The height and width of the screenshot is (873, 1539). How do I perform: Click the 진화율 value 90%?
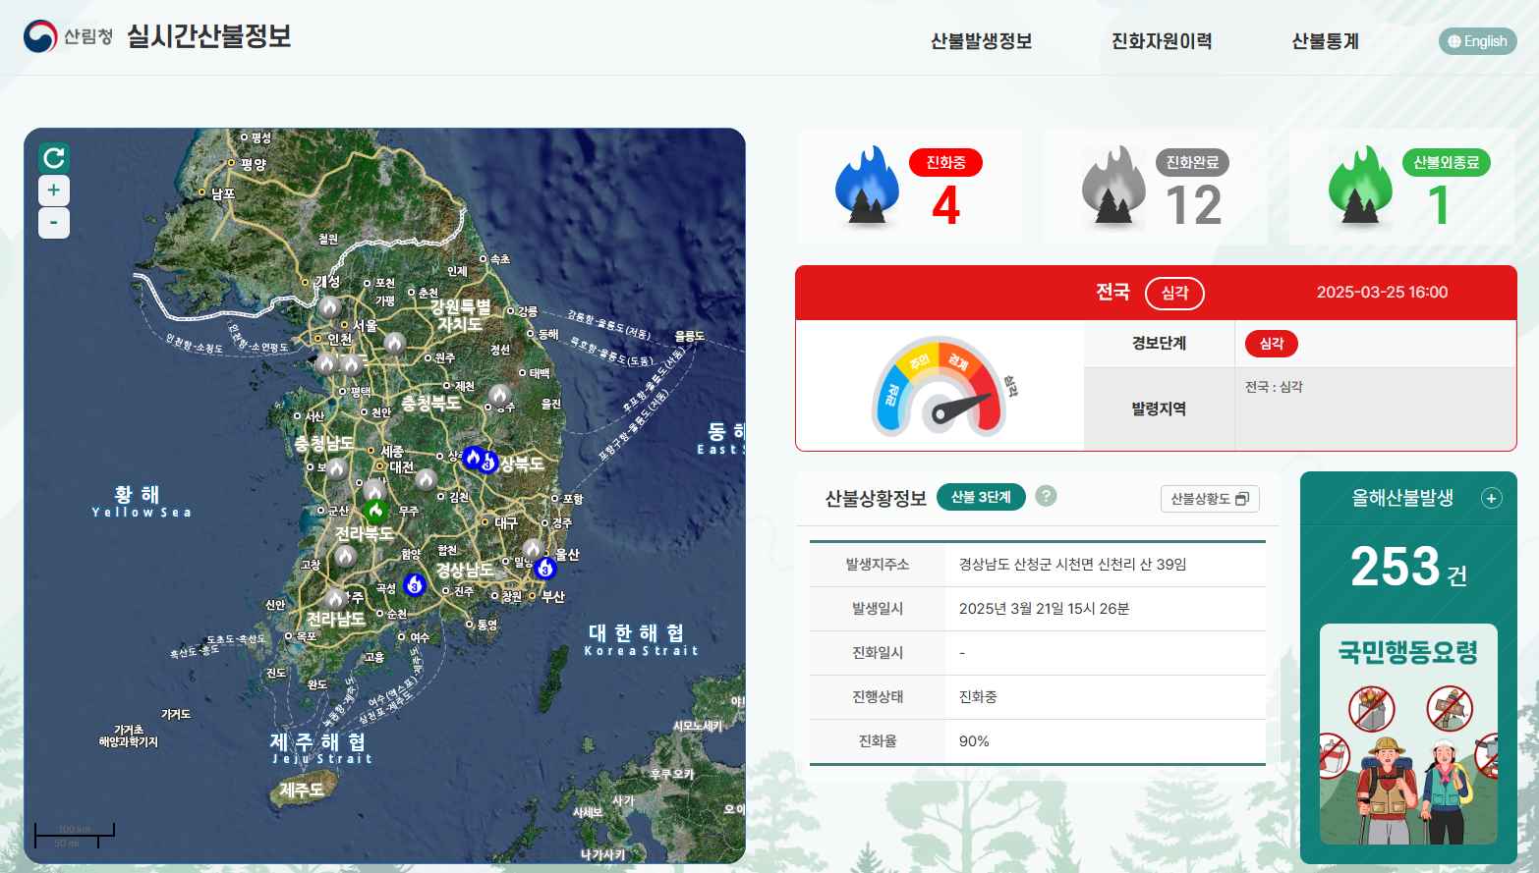974,741
